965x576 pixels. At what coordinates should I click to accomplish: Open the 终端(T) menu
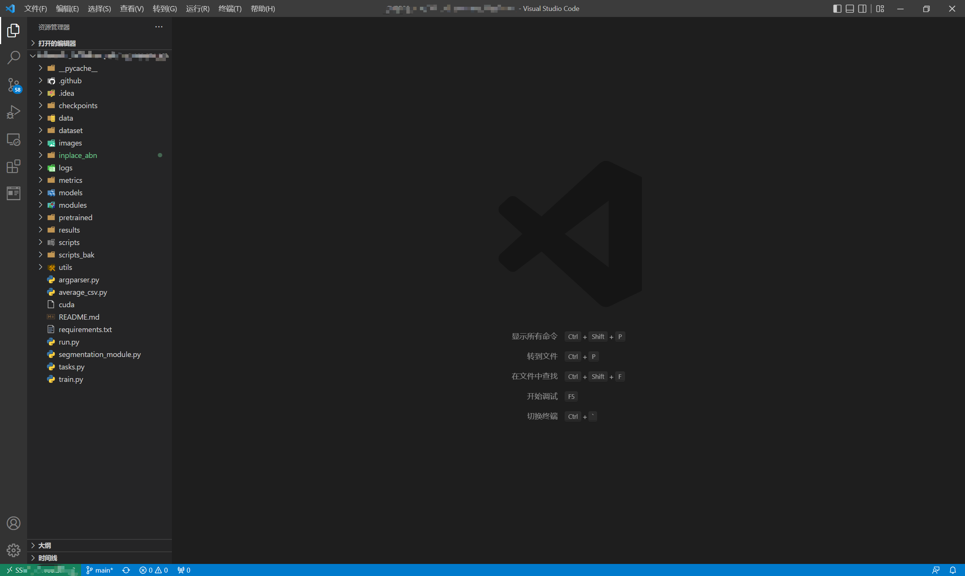[x=230, y=8]
